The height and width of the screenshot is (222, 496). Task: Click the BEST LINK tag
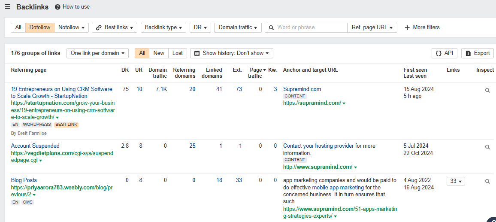[67, 125]
